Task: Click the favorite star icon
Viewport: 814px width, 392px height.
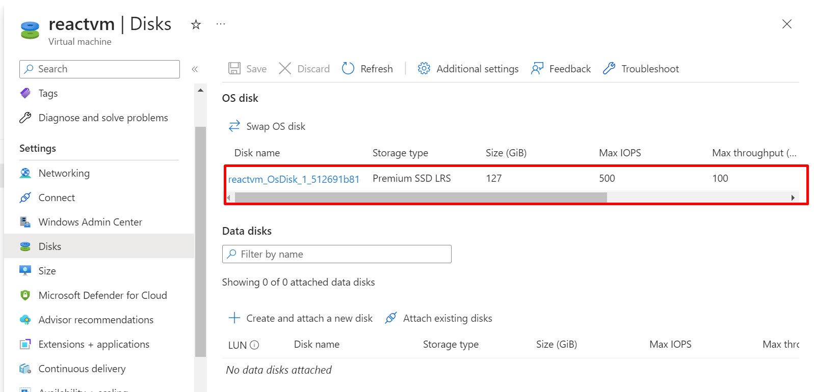Action: tap(196, 24)
